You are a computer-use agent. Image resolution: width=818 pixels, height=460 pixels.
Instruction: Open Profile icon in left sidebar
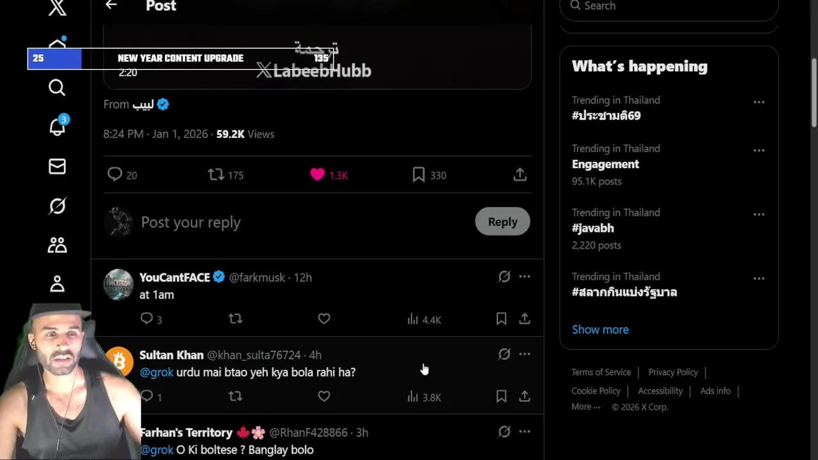click(57, 284)
